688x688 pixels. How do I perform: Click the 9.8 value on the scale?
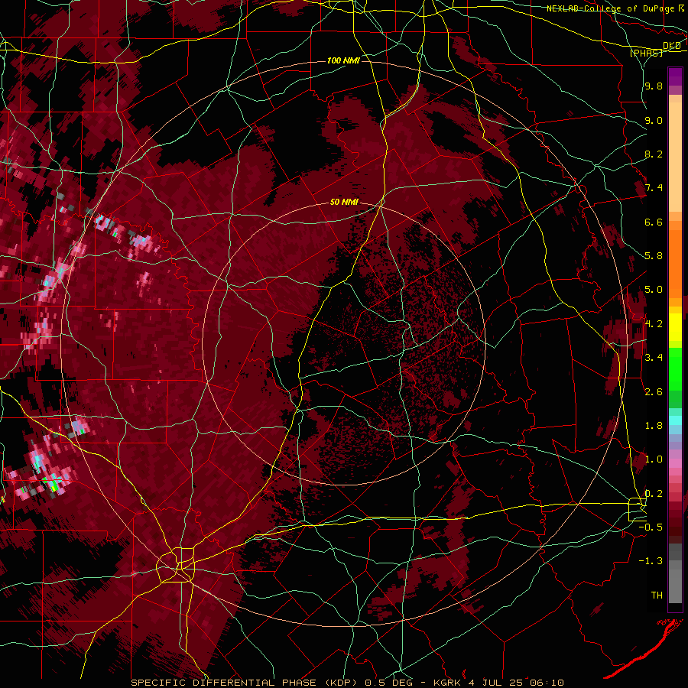(x=654, y=86)
